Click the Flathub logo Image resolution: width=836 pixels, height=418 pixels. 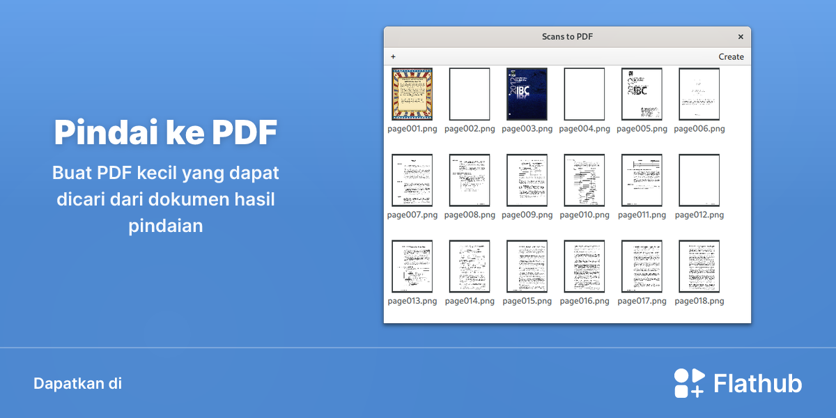click(x=738, y=383)
